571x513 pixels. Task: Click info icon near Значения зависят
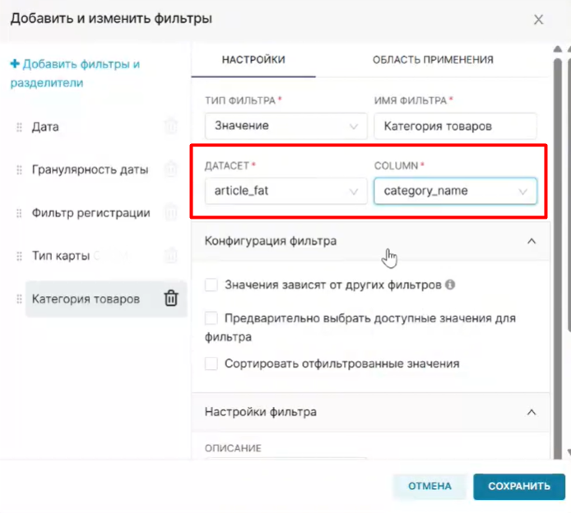click(x=450, y=285)
